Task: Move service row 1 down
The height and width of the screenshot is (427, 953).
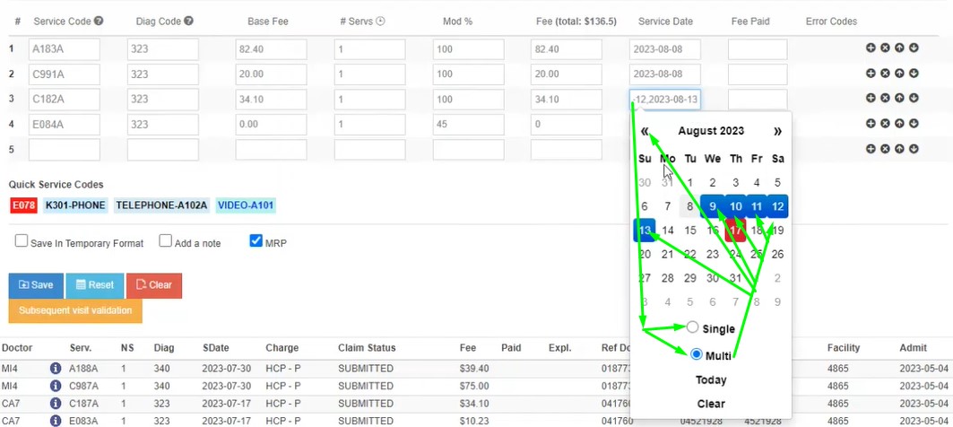Action: point(914,48)
